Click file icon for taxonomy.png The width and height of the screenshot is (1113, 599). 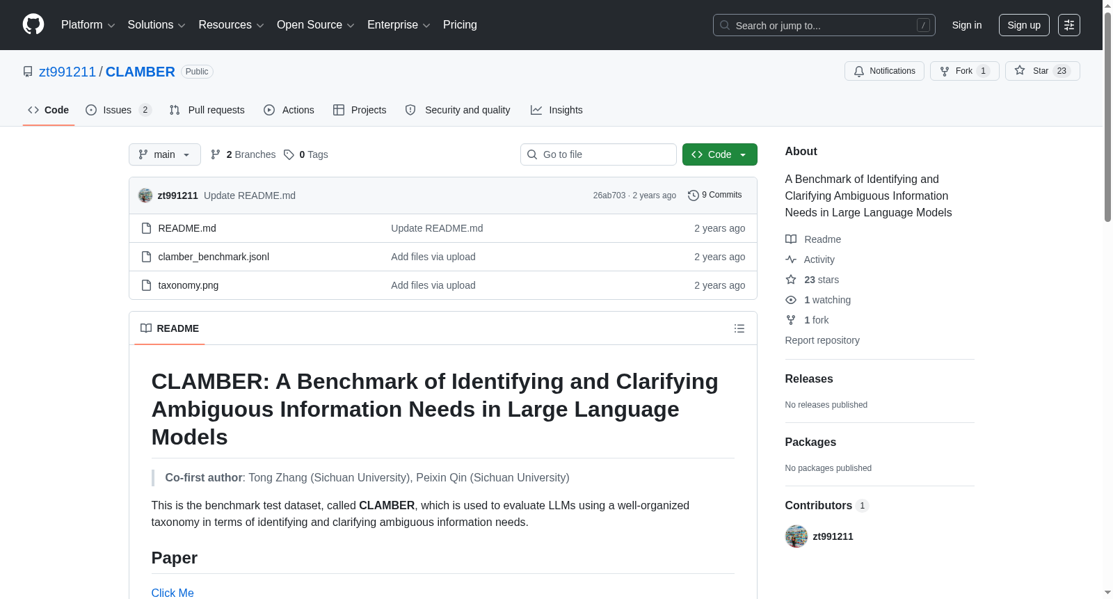[x=146, y=285]
